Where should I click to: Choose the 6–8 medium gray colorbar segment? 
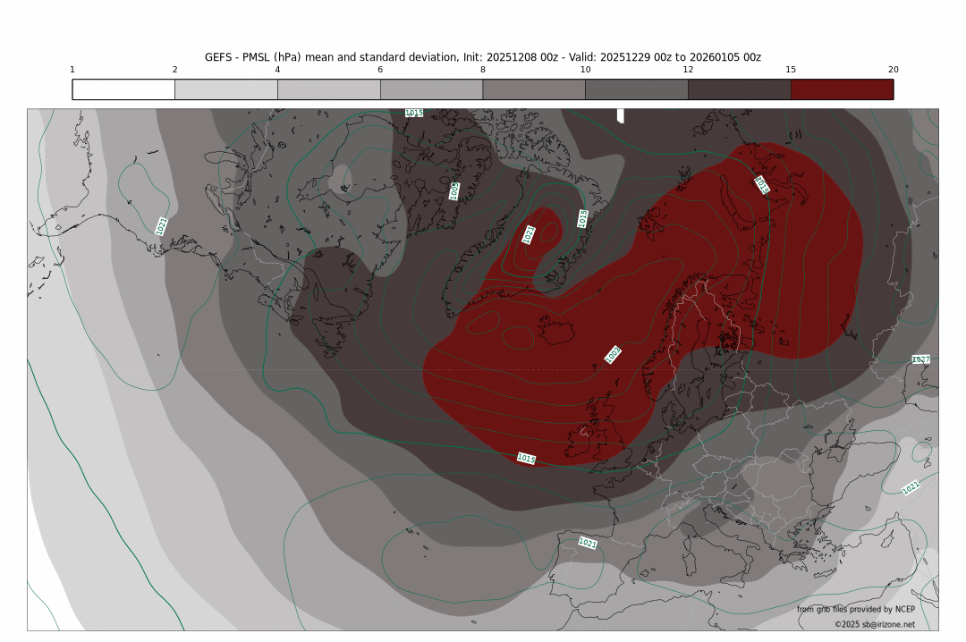click(x=431, y=89)
